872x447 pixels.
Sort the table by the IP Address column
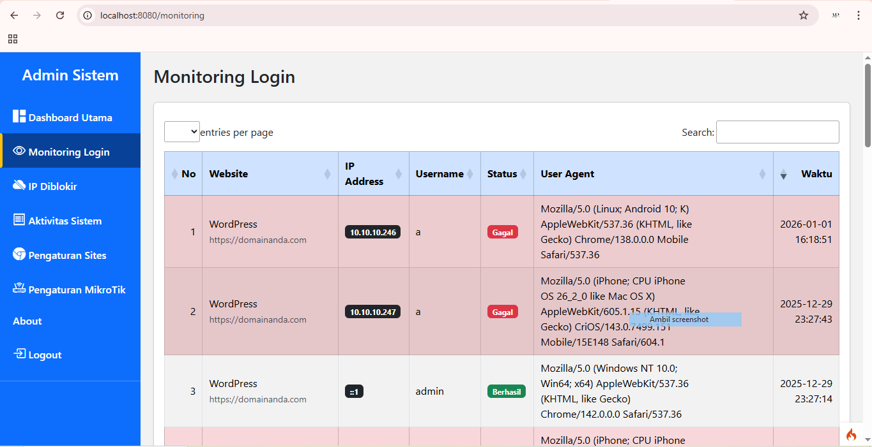pyautogui.click(x=374, y=173)
